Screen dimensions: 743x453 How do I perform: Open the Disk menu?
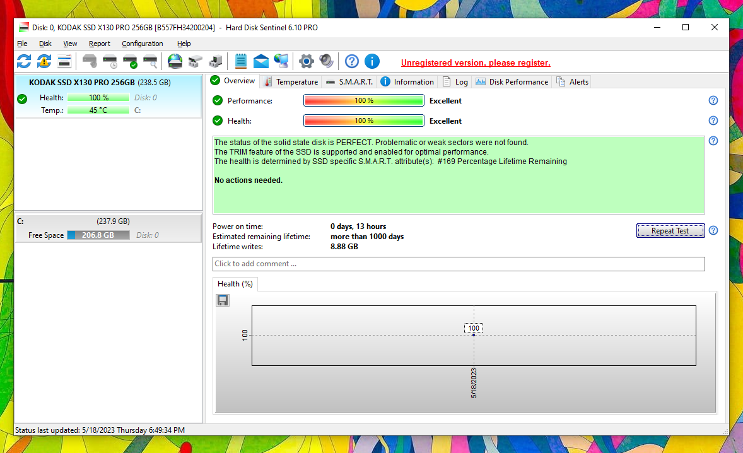45,44
